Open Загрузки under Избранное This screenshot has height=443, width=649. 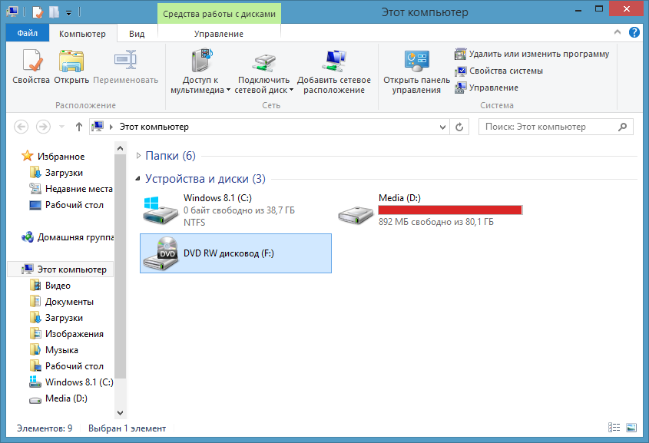coord(64,173)
